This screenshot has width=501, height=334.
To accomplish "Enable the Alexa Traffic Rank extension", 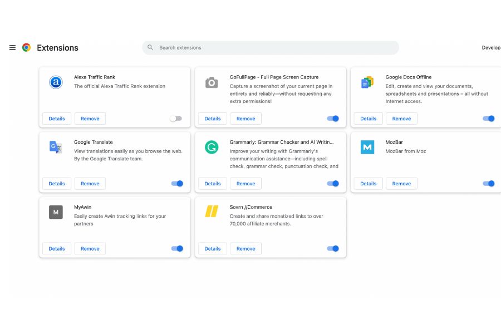I will click(x=176, y=119).
